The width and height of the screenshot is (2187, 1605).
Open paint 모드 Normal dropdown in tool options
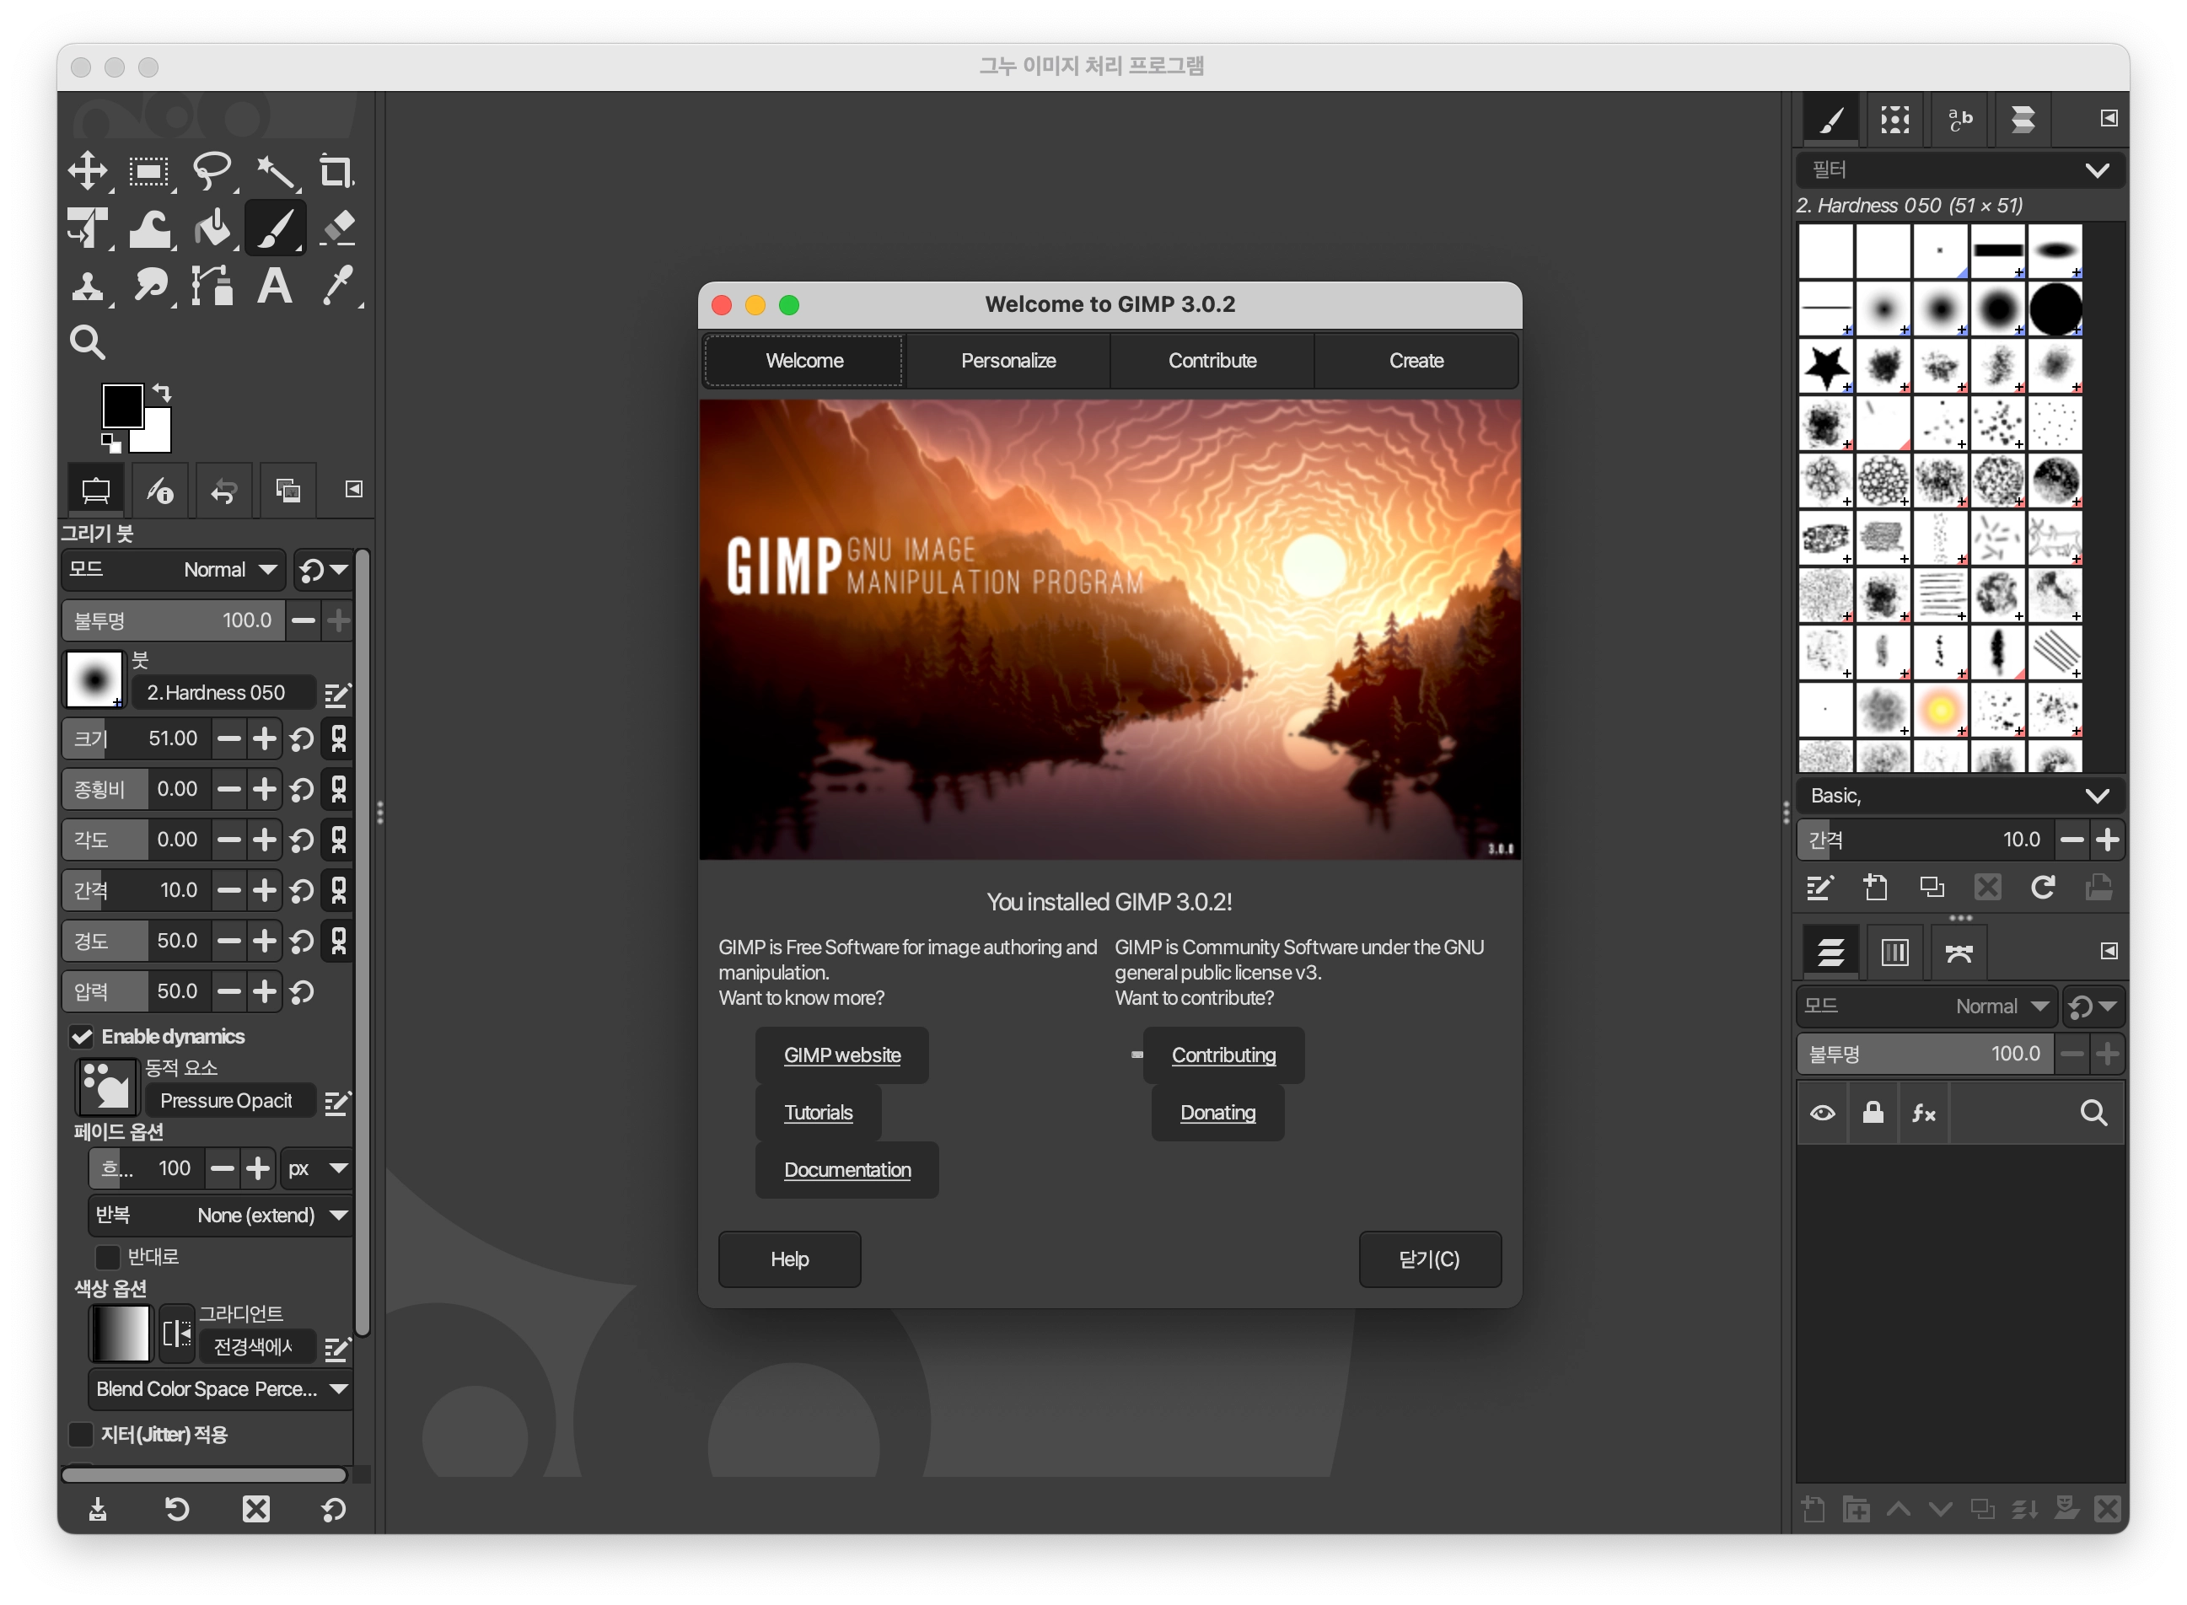coord(174,571)
